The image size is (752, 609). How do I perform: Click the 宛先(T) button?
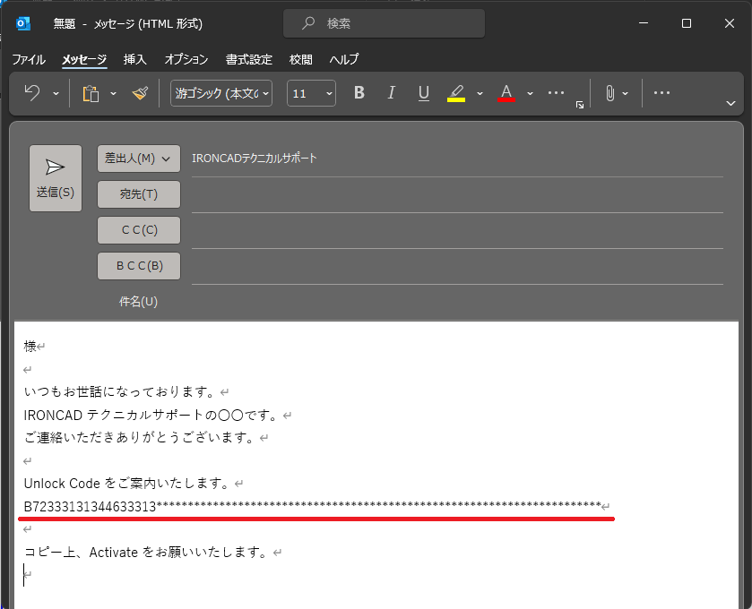(x=139, y=194)
